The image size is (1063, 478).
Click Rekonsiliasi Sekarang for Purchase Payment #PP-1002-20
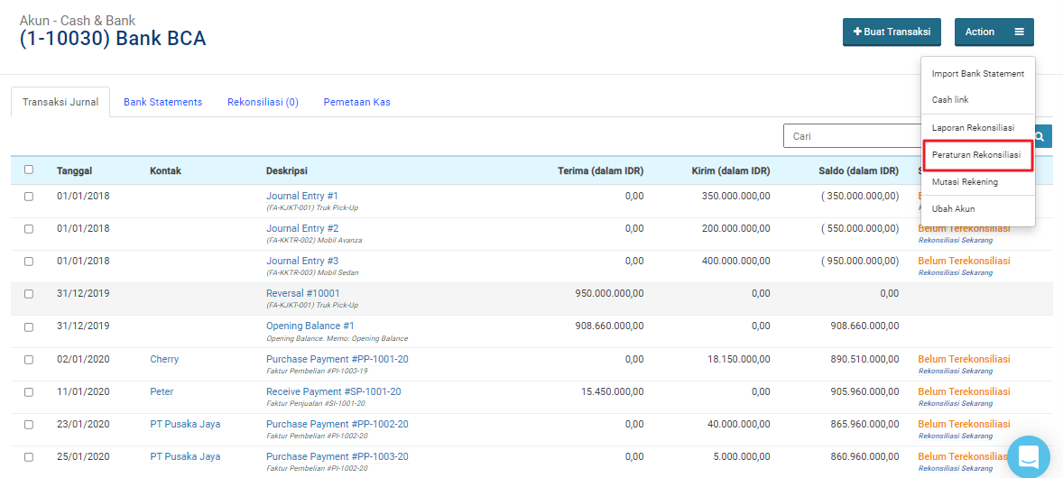pyautogui.click(x=956, y=436)
